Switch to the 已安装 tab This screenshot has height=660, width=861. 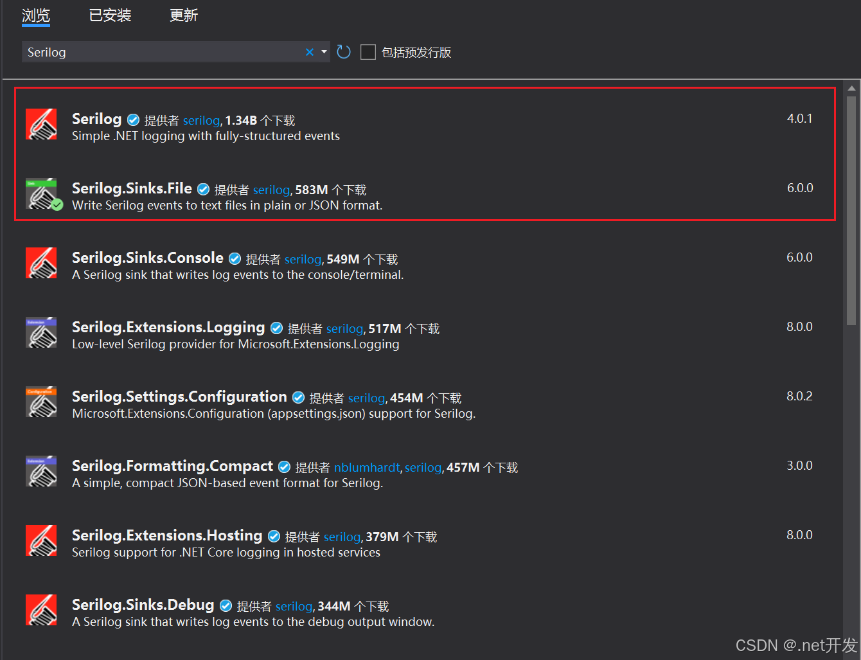110,15
